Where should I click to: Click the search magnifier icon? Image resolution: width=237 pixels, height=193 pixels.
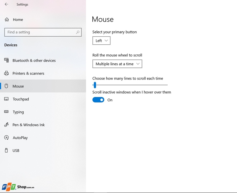pos(78,32)
